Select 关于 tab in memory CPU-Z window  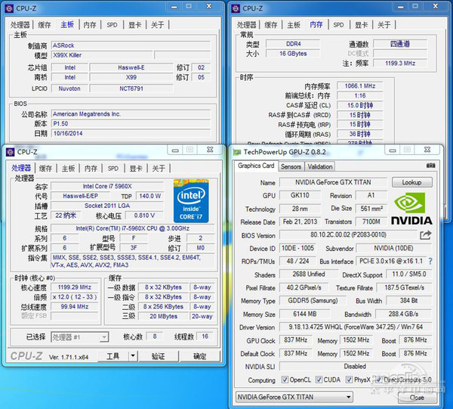point(384,25)
